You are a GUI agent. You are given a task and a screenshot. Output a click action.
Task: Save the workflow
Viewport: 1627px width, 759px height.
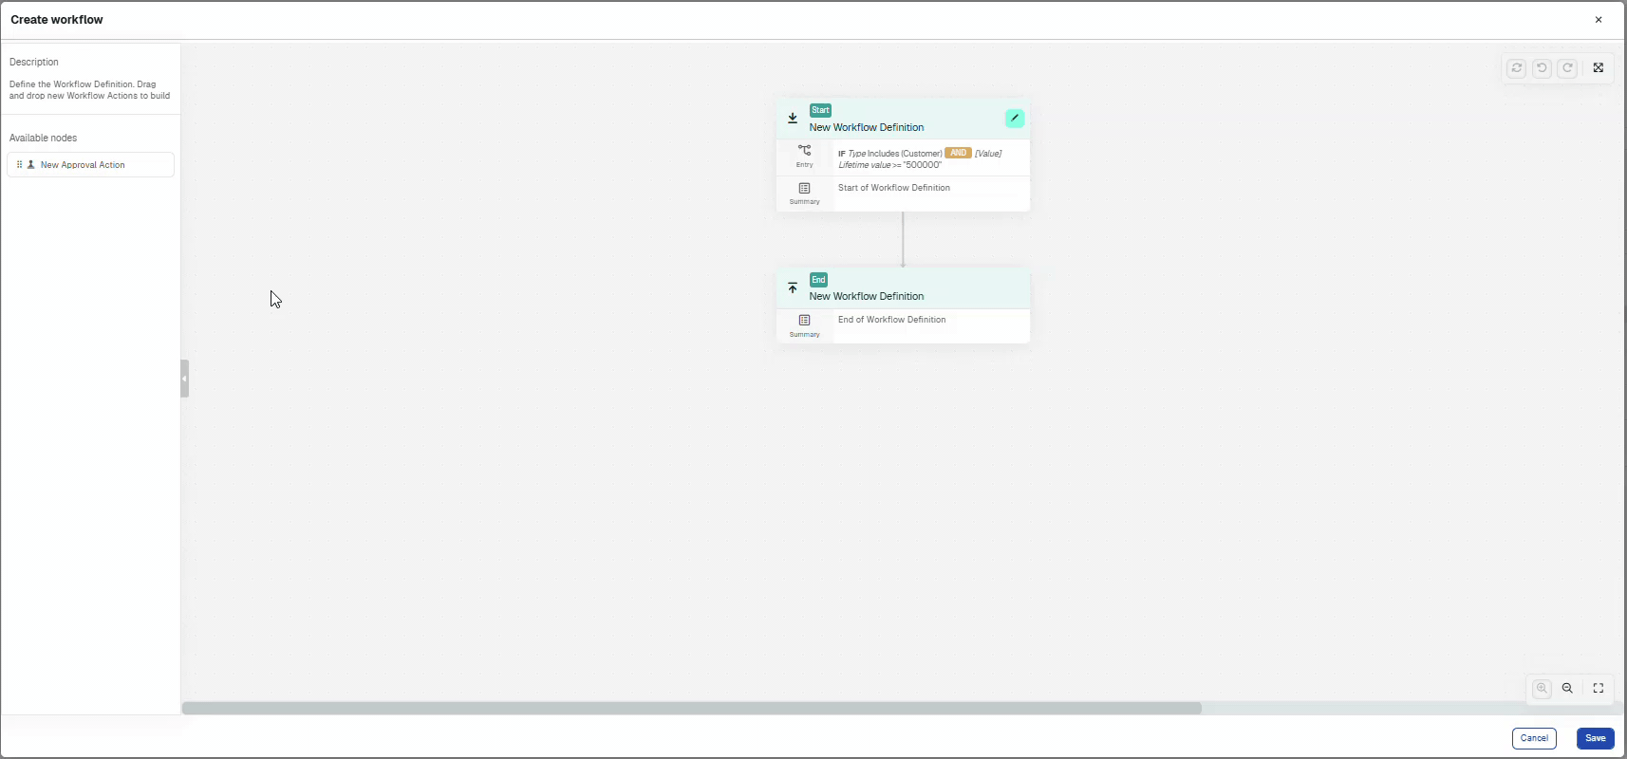(x=1596, y=738)
